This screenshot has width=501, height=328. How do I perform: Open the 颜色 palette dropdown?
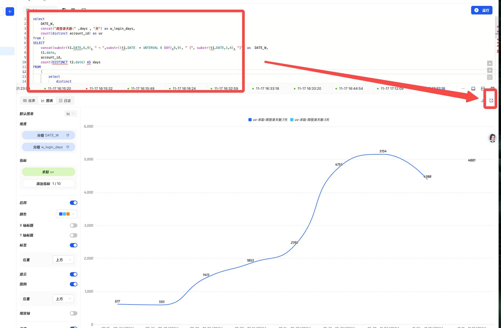(67, 214)
